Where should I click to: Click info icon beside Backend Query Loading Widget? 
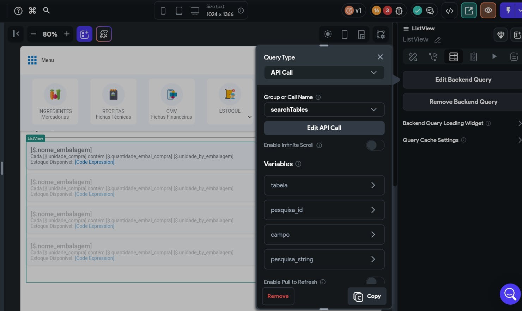pos(488,123)
